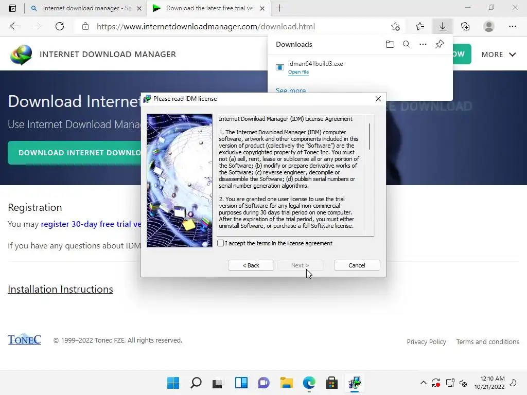The width and height of the screenshot is (527, 395).
Task: Click the Tonec logo in footer
Action: 25,339
